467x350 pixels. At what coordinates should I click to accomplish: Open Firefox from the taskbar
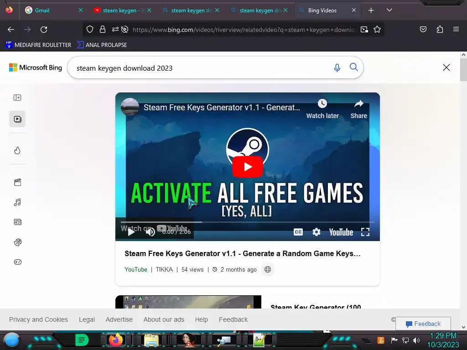115,340
